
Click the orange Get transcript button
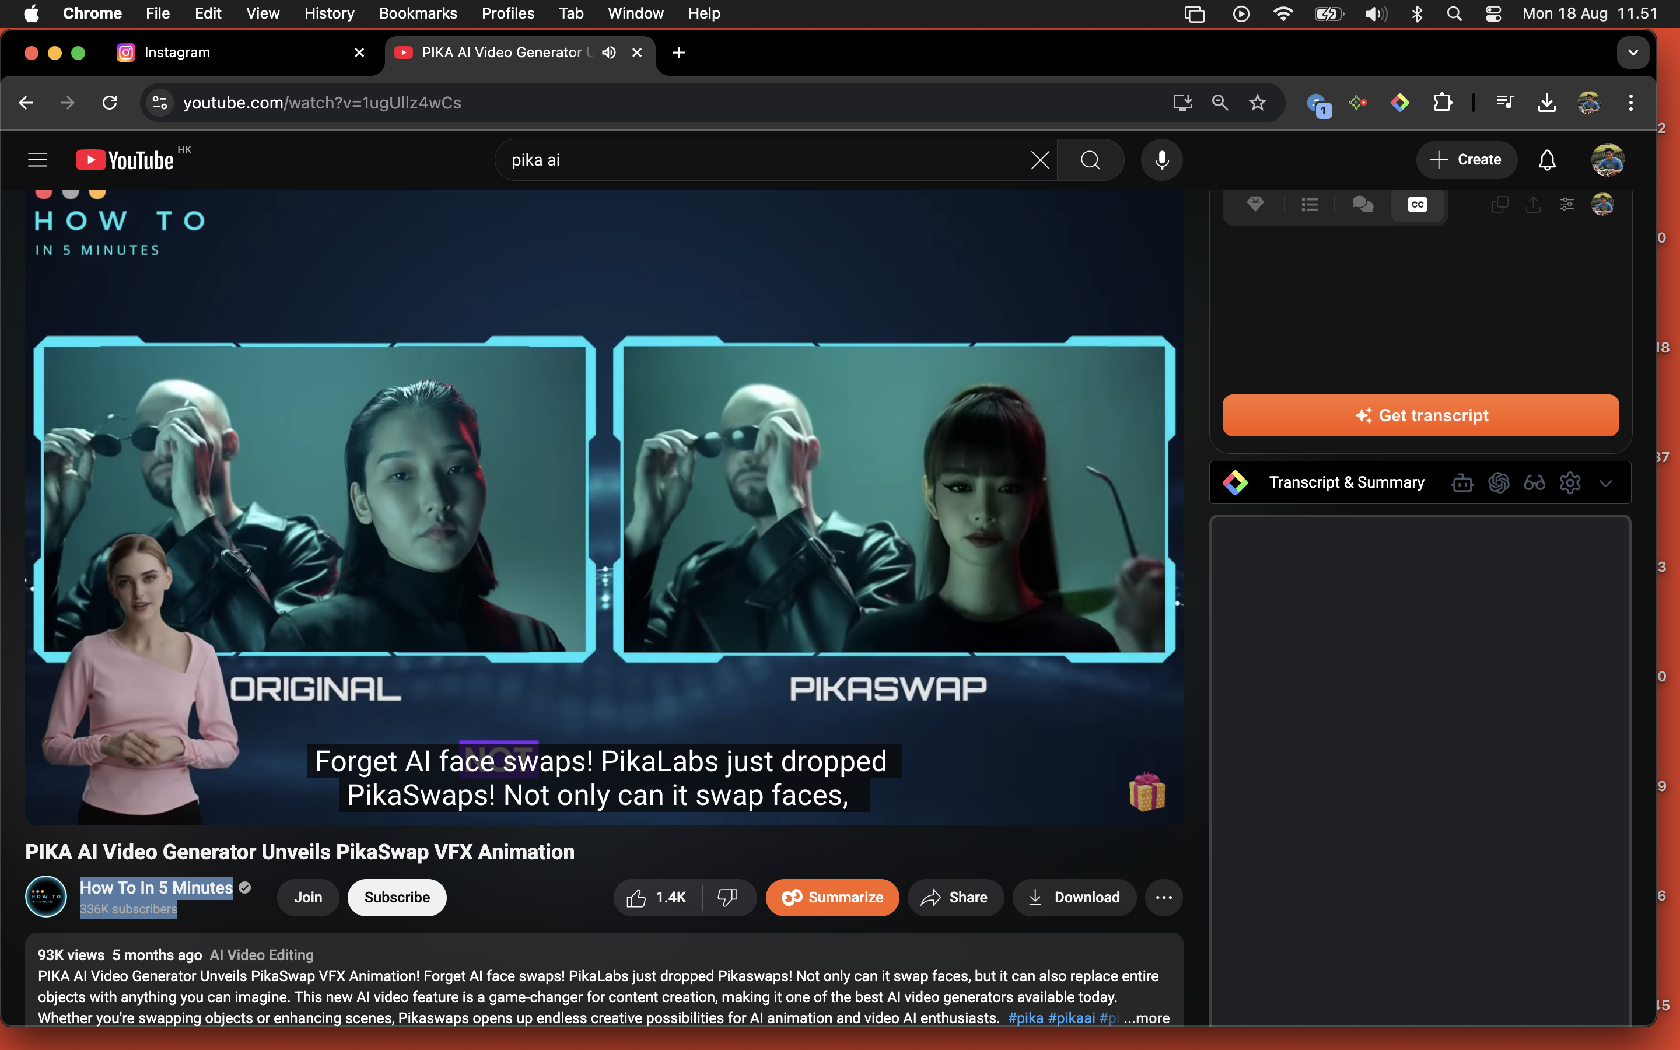coord(1420,415)
